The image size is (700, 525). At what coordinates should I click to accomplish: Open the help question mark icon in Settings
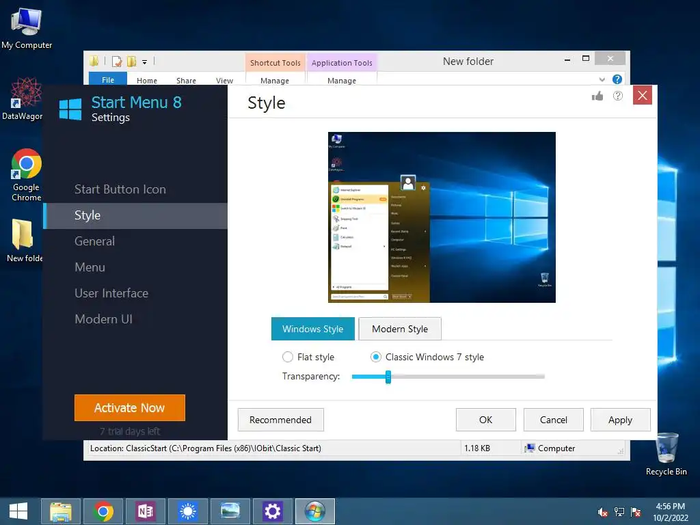pyautogui.click(x=618, y=96)
